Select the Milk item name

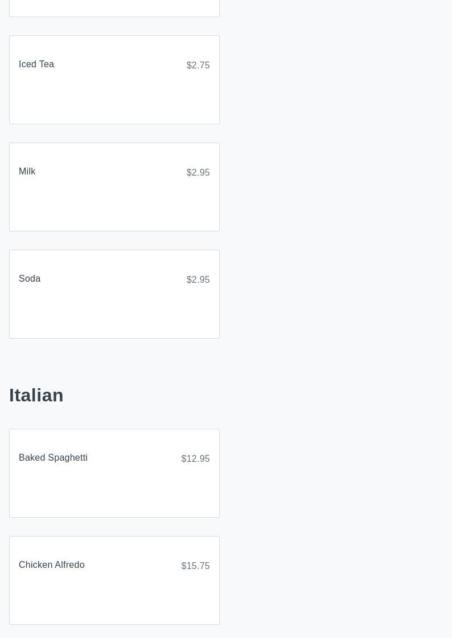27,172
